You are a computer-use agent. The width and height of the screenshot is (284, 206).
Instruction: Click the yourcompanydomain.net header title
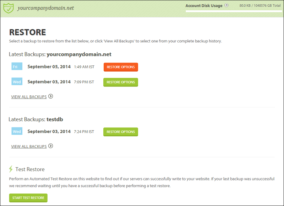[46, 8]
